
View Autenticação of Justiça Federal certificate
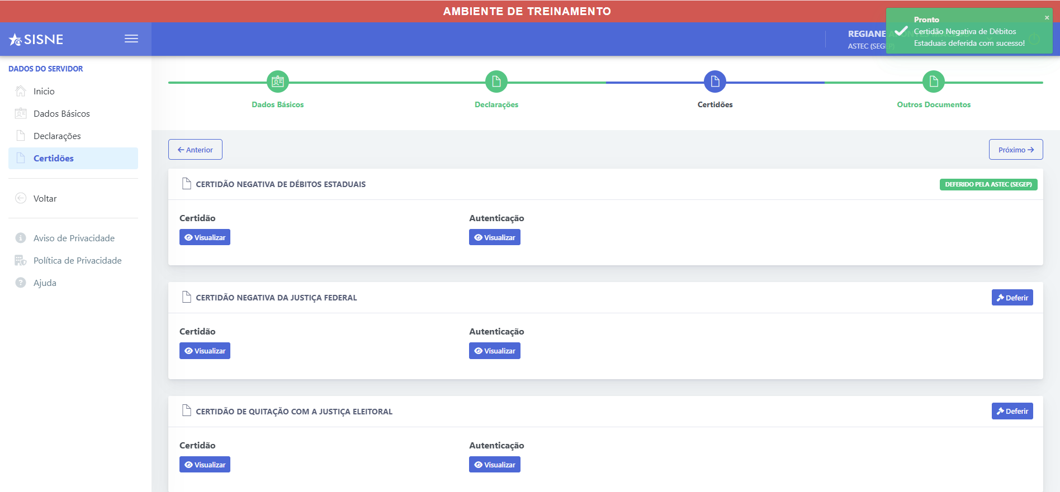click(495, 351)
